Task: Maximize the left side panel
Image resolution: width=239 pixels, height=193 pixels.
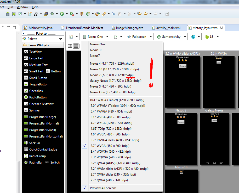Action: (14, 28)
